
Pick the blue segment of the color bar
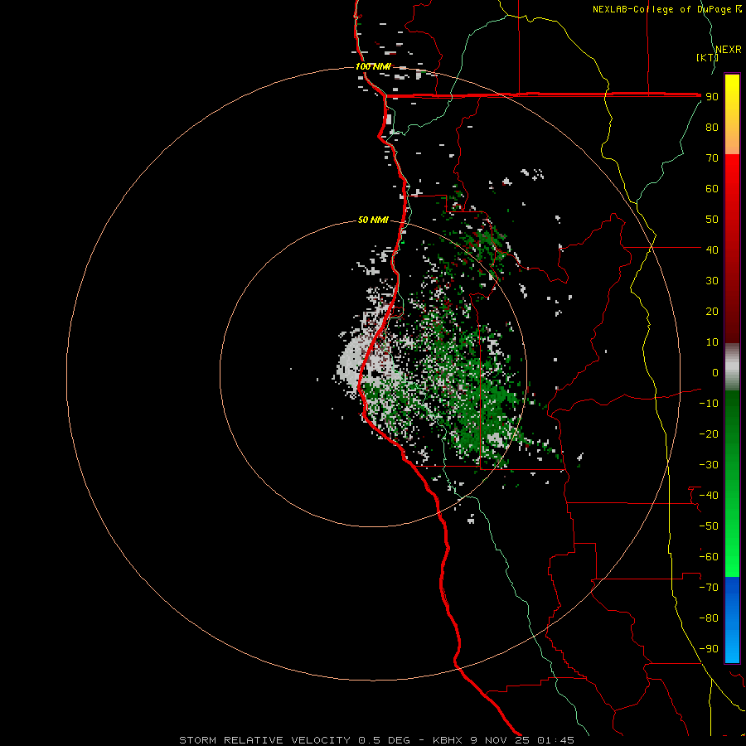point(732,620)
